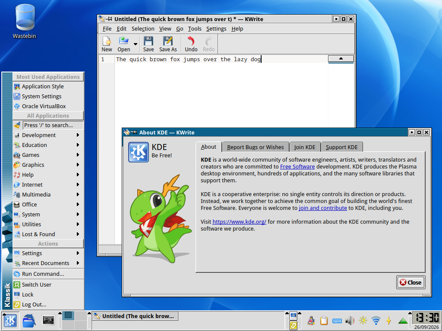
Task: Click the digital clock in the panel
Action: (x=426, y=318)
